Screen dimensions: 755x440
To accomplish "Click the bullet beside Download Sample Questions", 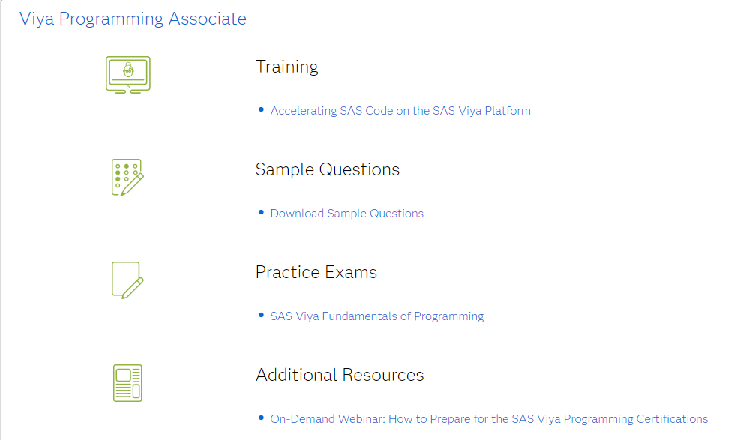I will pyautogui.click(x=261, y=212).
